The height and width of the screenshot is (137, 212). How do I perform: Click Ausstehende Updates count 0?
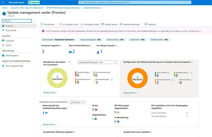78,75
